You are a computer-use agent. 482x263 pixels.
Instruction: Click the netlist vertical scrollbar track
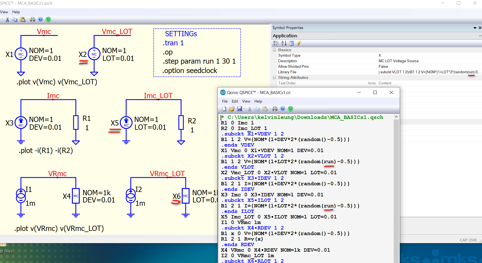pos(396,191)
